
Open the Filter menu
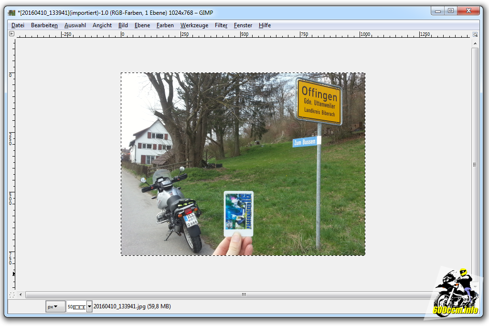[x=221, y=25]
